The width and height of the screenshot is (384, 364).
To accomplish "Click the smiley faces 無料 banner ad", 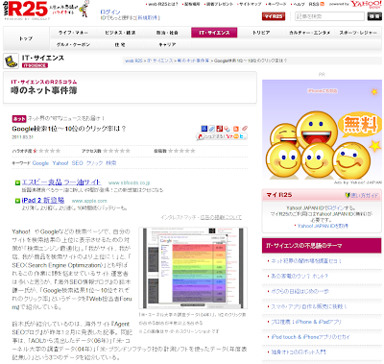I will (x=322, y=130).
